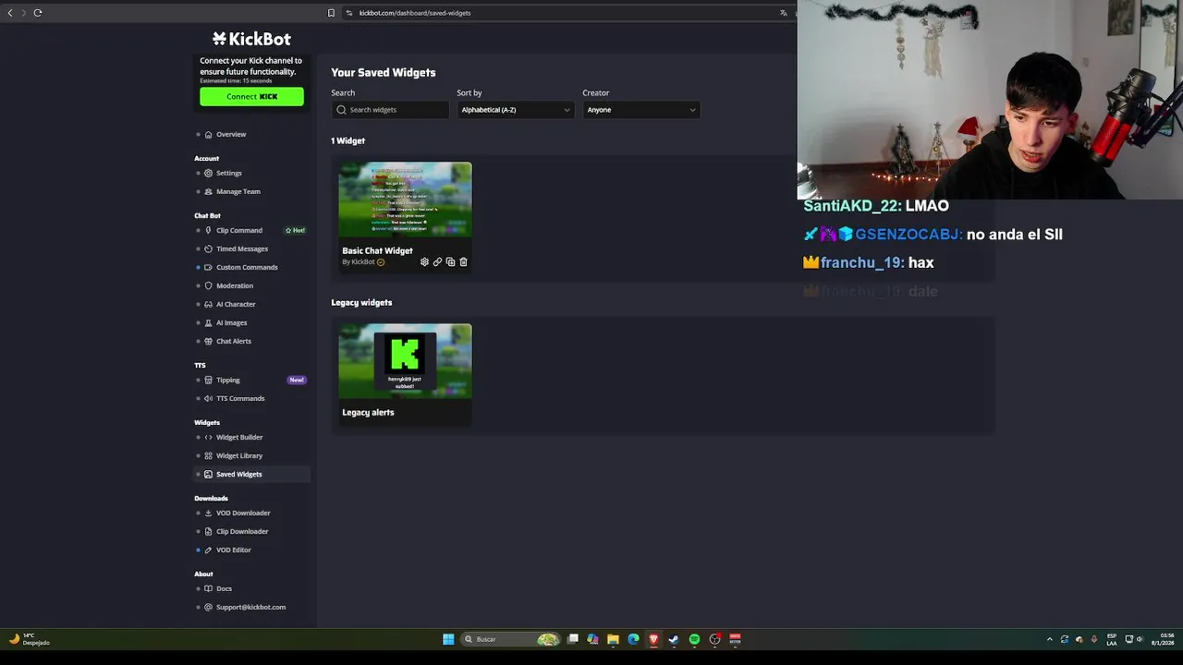Open Chat Alerts page
1183x665 pixels.
[x=234, y=342]
